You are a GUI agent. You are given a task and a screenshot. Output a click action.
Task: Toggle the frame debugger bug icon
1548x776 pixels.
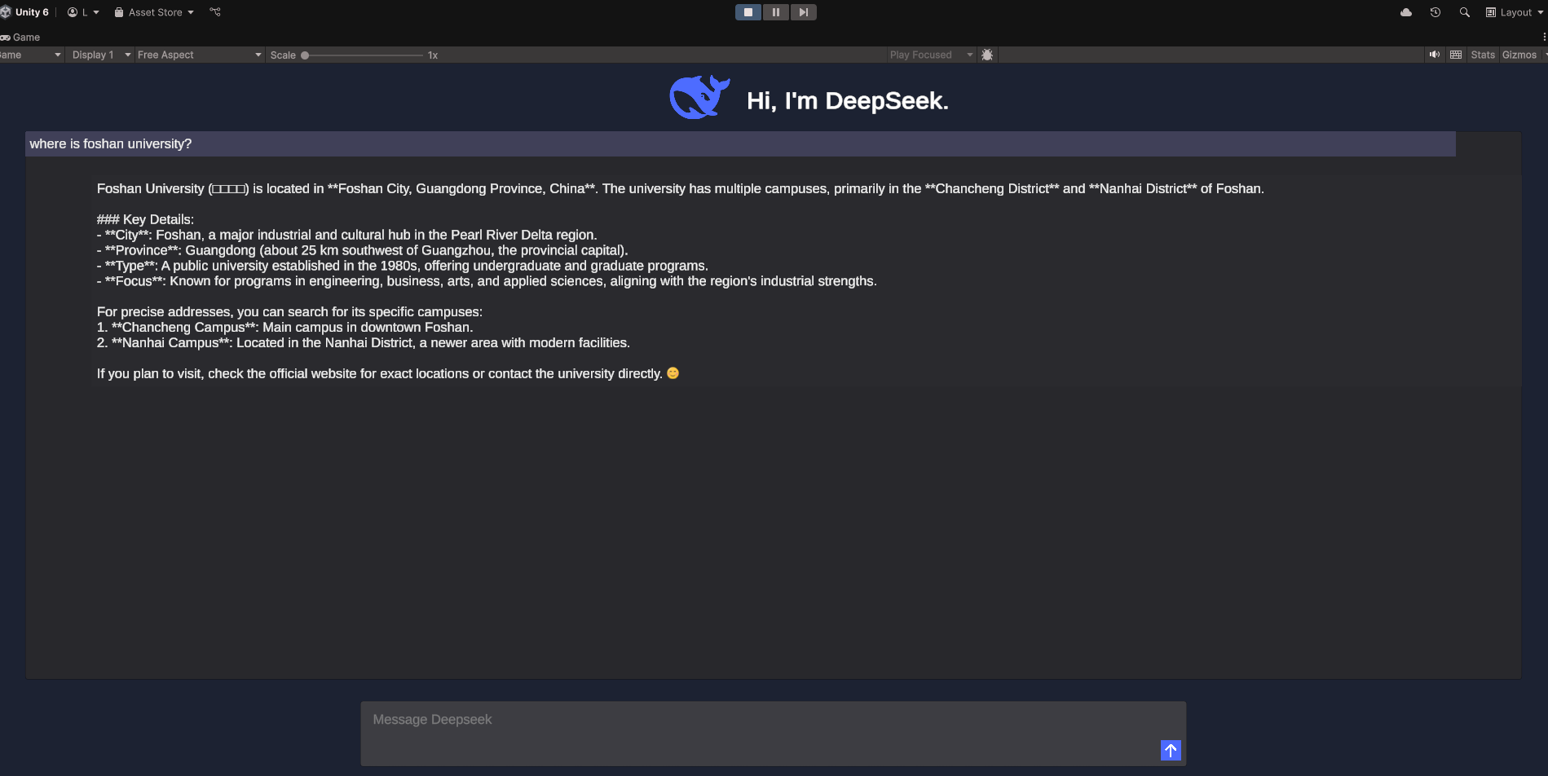coord(987,55)
